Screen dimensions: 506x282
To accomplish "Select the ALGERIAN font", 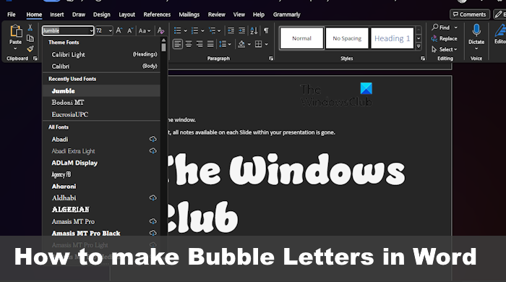I will coord(101,210).
